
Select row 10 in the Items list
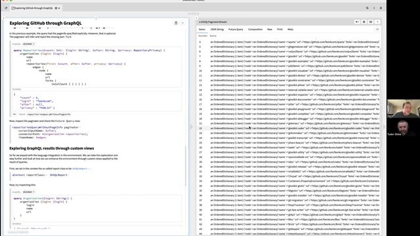click(289, 71)
